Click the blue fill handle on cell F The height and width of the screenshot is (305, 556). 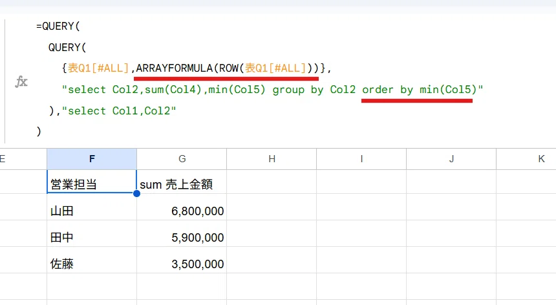click(x=136, y=193)
